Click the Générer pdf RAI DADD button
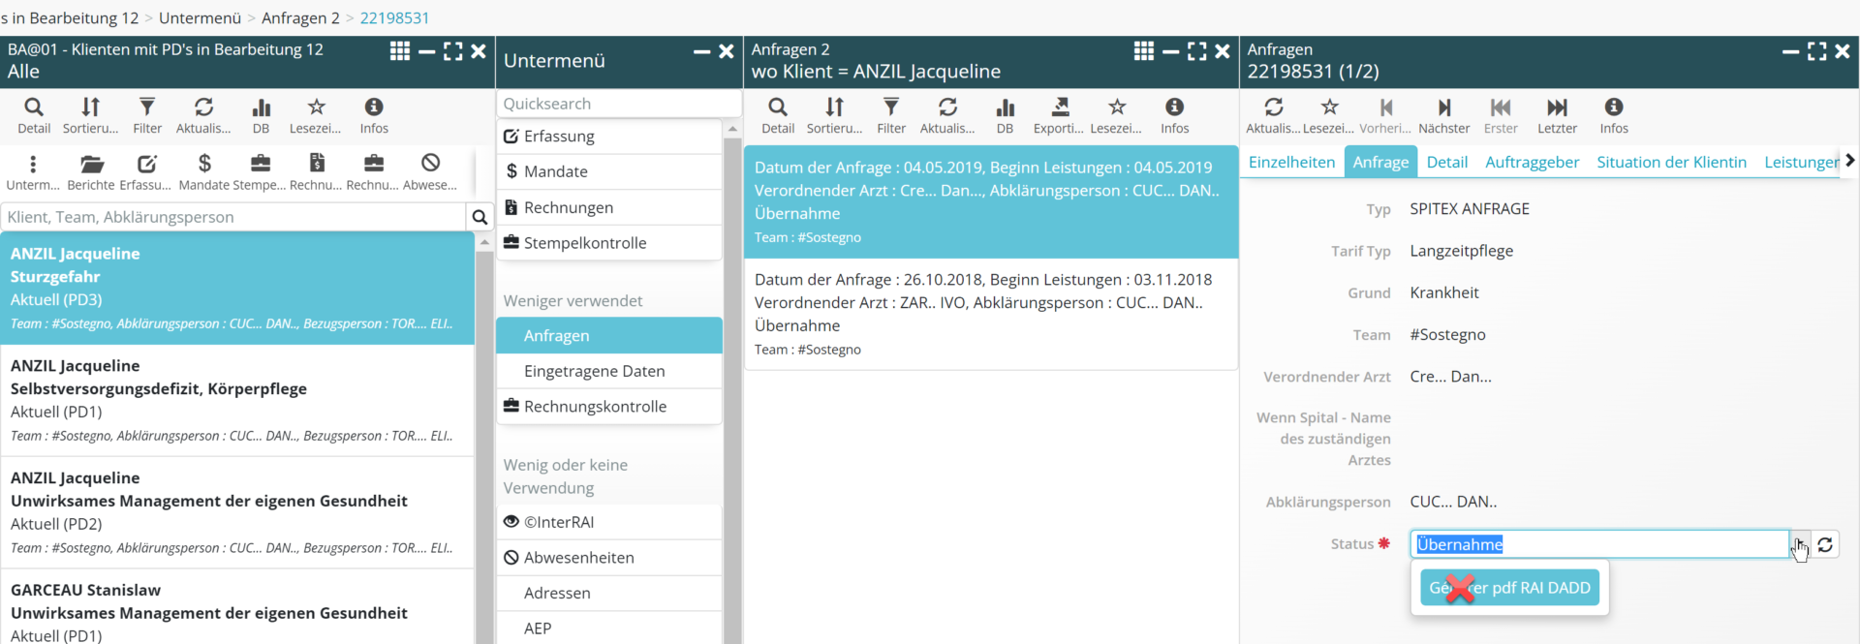The height and width of the screenshot is (644, 1860). pyautogui.click(x=1509, y=588)
